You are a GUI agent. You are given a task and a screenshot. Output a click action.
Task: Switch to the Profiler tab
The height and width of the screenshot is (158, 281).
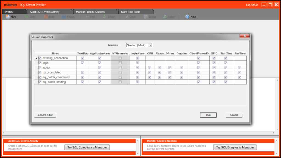coord(14,12)
